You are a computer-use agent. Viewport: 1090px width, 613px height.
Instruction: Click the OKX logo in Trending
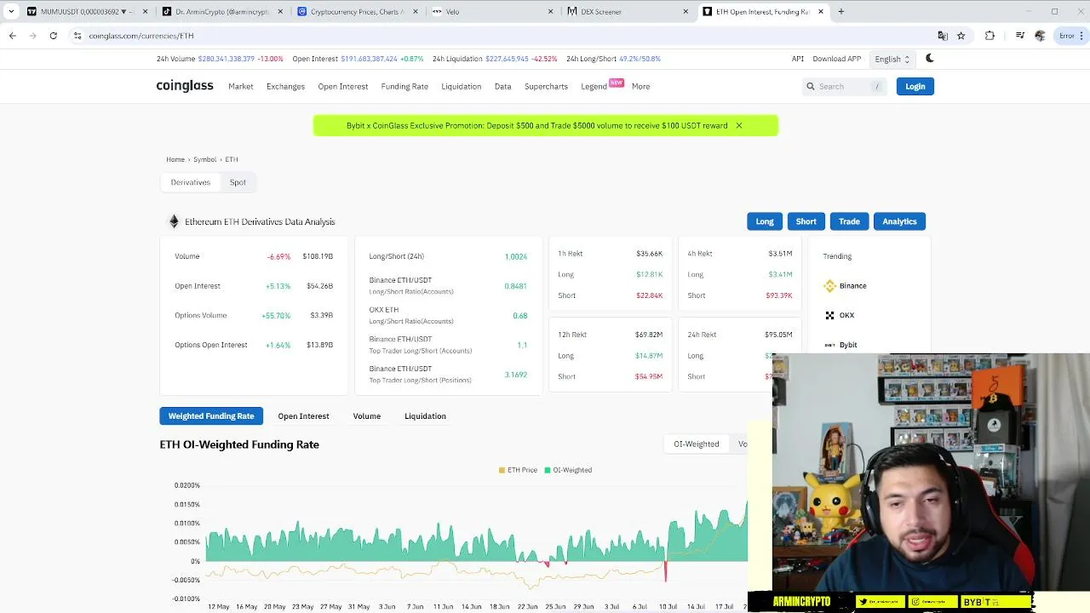829,315
